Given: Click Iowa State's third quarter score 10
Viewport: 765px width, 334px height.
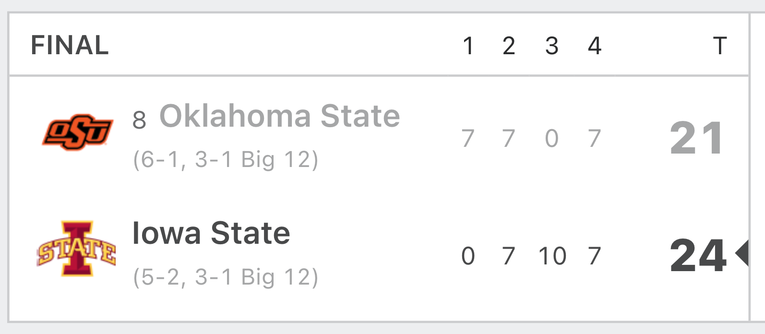Looking at the screenshot, I should pyautogui.click(x=552, y=256).
